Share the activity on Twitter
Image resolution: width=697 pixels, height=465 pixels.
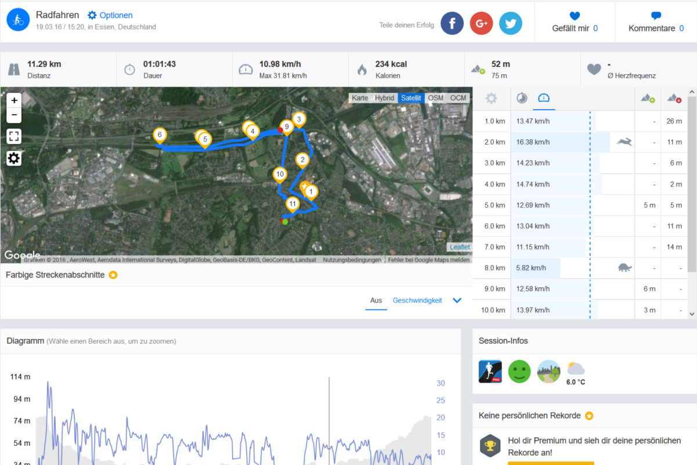tap(511, 23)
